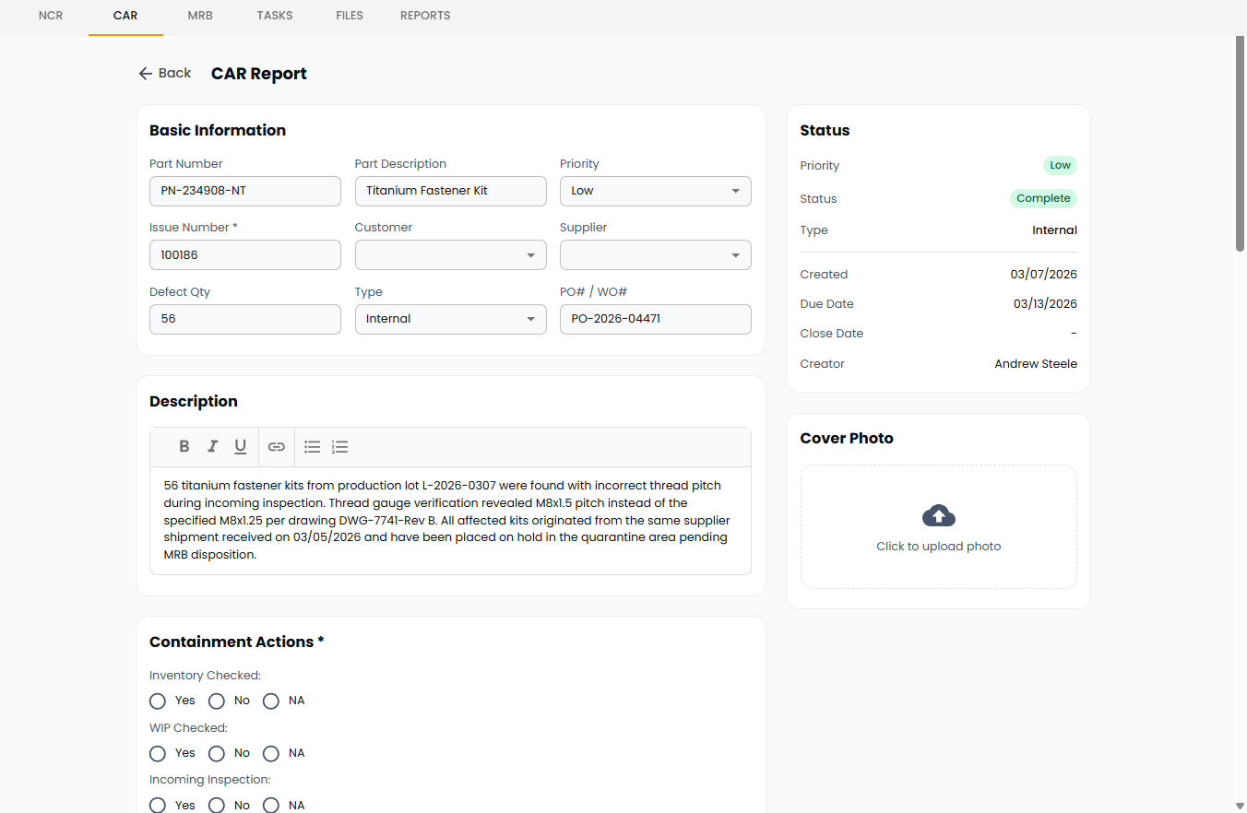Screen dimensions: 1247x813
Task: Select No for WIP Checked
Action: 217,753
